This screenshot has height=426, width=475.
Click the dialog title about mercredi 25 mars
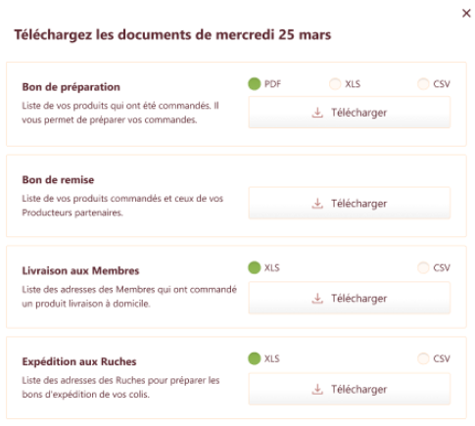[172, 35]
